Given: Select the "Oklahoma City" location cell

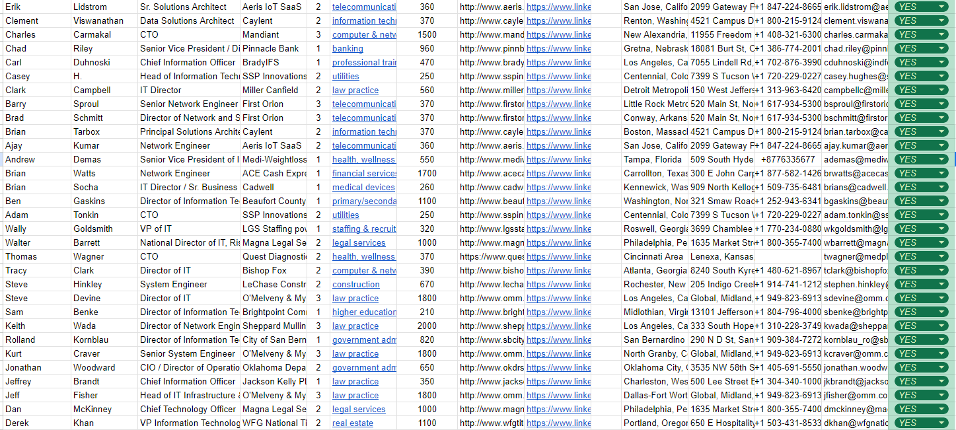Looking at the screenshot, I should [655, 367].
